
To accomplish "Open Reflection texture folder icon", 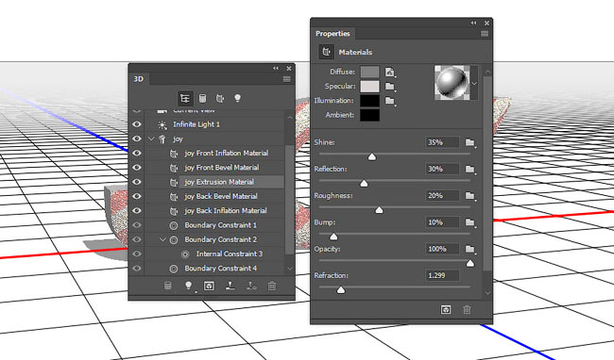I will tap(470, 169).
